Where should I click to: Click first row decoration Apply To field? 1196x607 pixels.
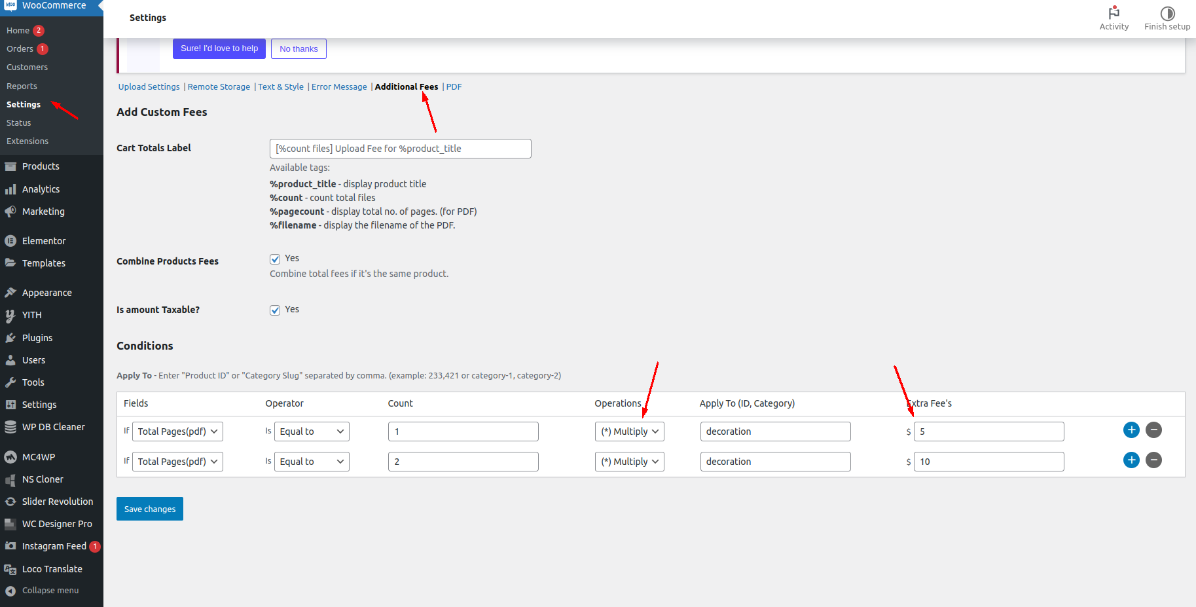pyautogui.click(x=775, y=432)
